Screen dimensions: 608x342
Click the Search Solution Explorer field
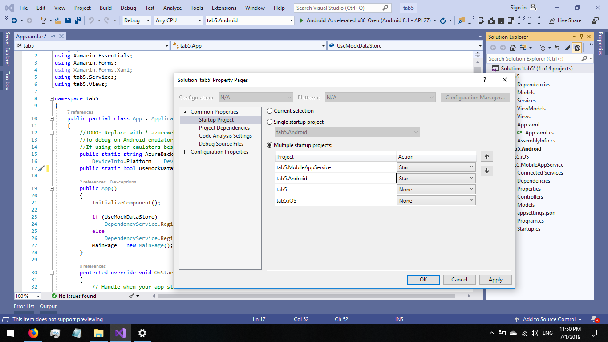pos(535,58)
